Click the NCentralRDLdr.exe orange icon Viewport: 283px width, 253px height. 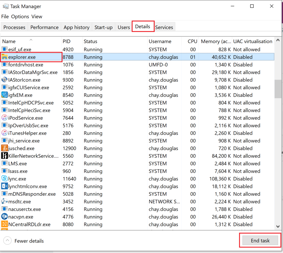(x=4, y=224)
